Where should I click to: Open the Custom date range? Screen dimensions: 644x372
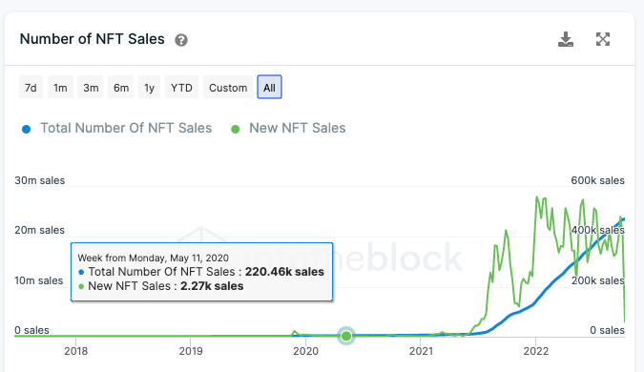pos(228,88)
